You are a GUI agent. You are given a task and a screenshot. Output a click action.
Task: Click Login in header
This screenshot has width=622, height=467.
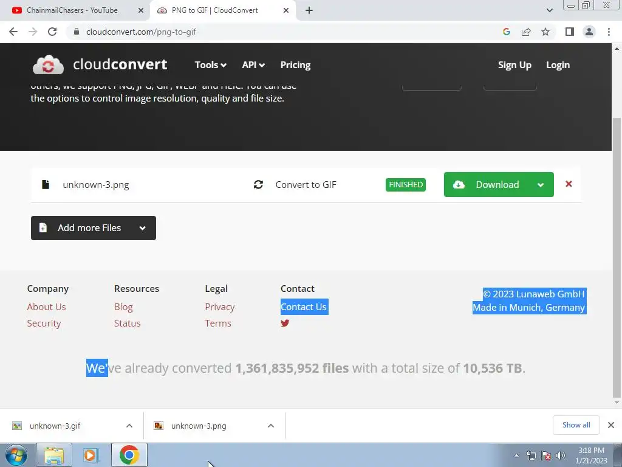[558, 64]
